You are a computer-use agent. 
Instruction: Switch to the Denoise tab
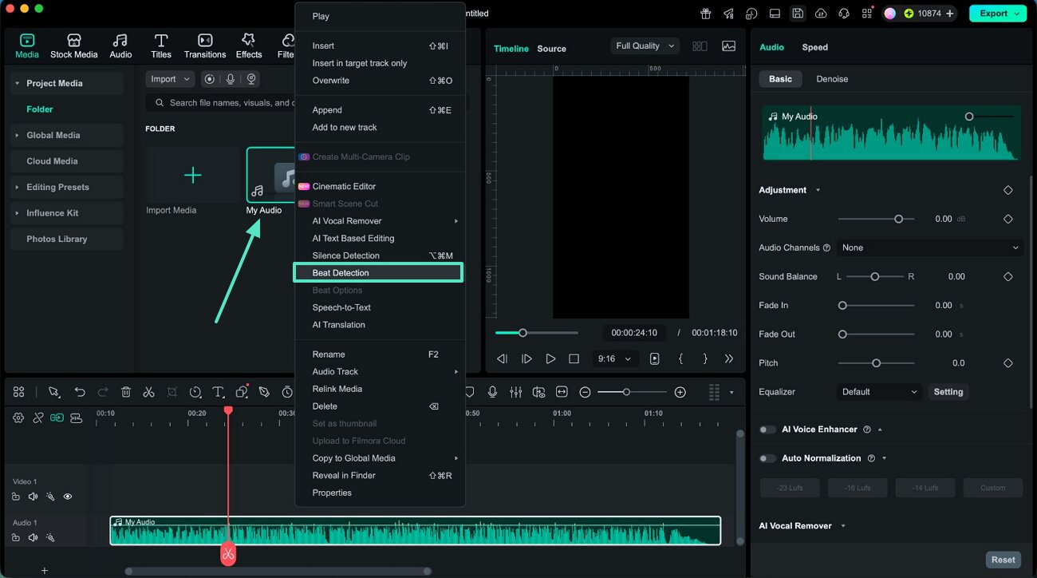pyautogui.click(x=832, y=79)
